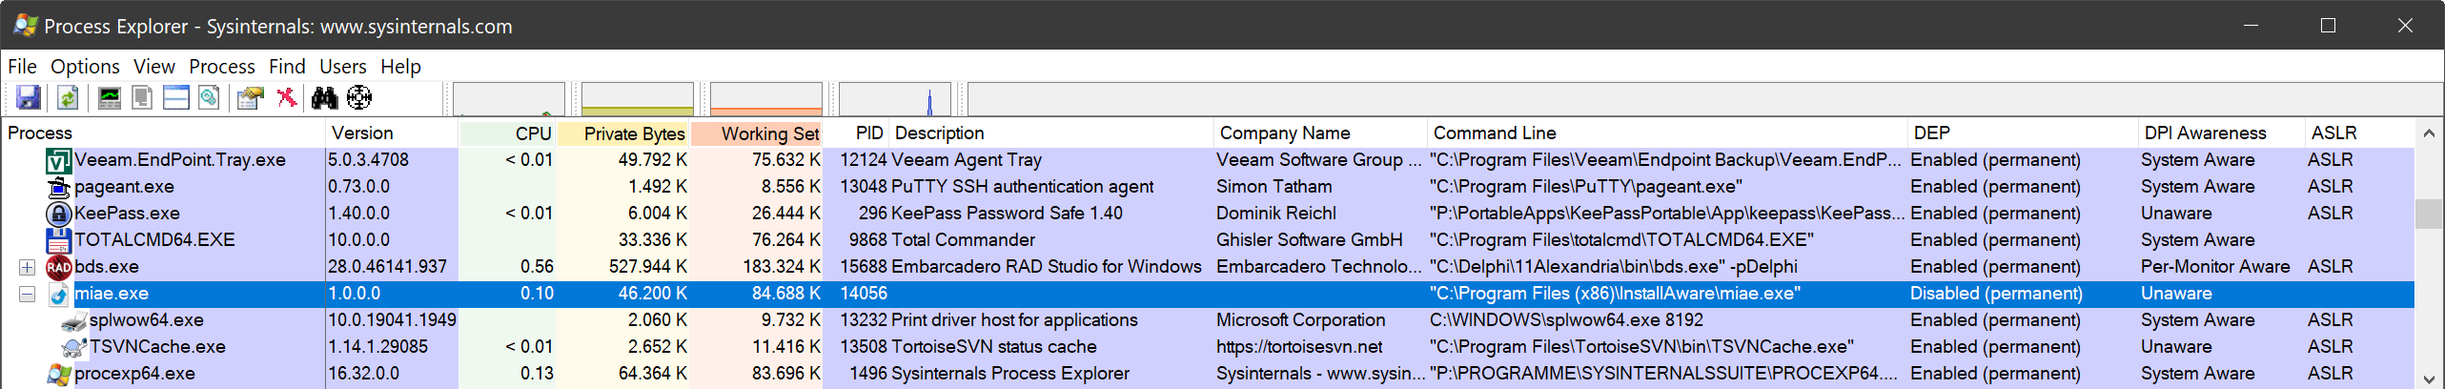Open the View menu
Image resolution: width=2445 pixels, height=389 pixels.
pos(154,67)
